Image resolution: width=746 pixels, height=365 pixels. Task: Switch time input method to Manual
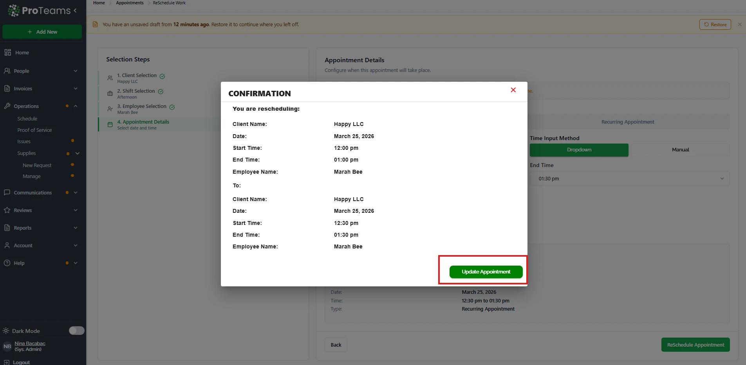(x=680, y=150)
